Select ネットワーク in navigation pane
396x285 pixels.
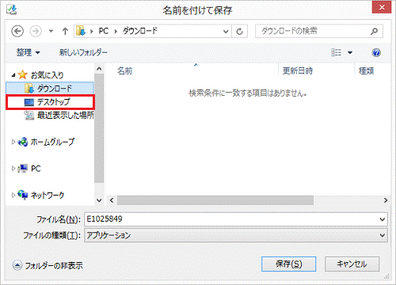(x=48, y=195)
